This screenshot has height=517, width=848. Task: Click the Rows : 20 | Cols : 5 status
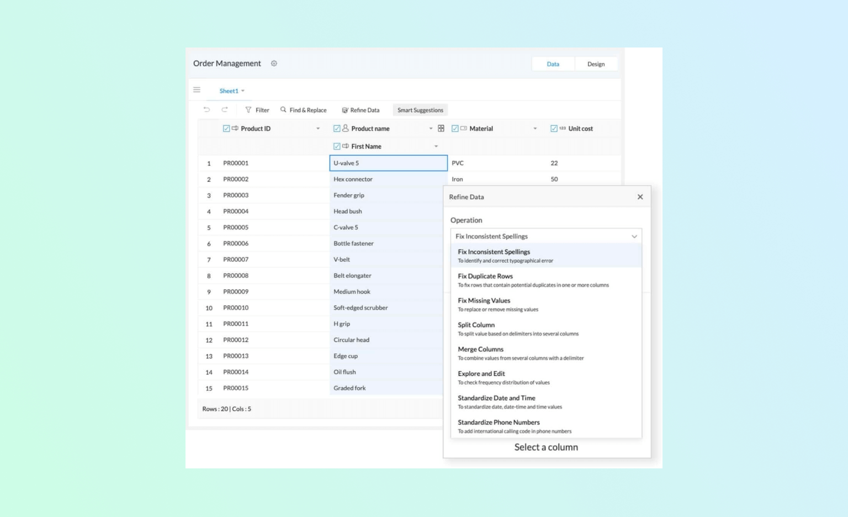click(x=227, y=409)
